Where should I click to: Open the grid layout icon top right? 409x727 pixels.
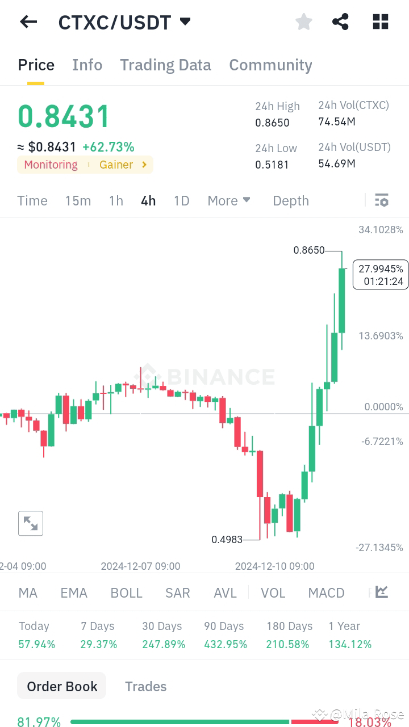pyautogui.click(x=379, y=22)
